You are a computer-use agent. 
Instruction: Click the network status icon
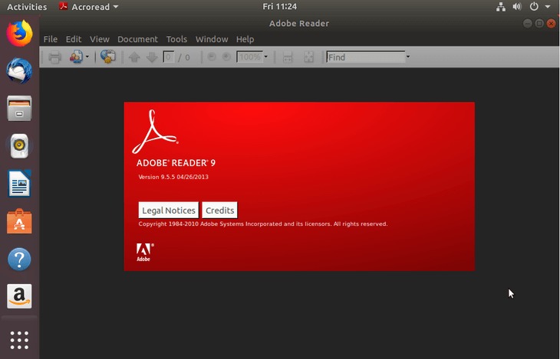[501, 7]
